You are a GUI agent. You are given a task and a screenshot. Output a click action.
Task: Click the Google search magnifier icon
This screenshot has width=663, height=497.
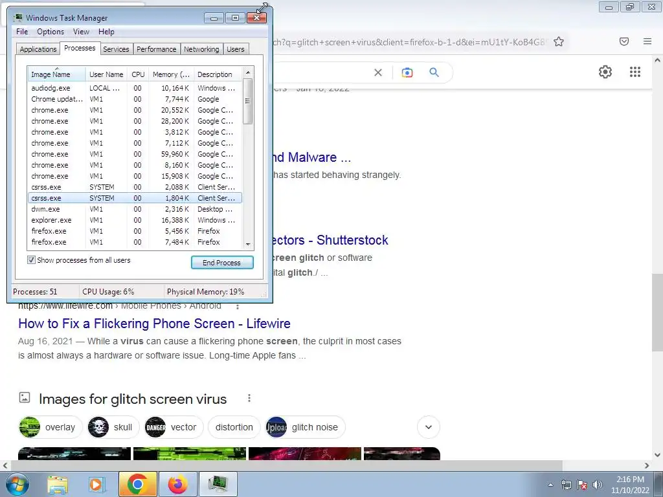click(434, 72)
